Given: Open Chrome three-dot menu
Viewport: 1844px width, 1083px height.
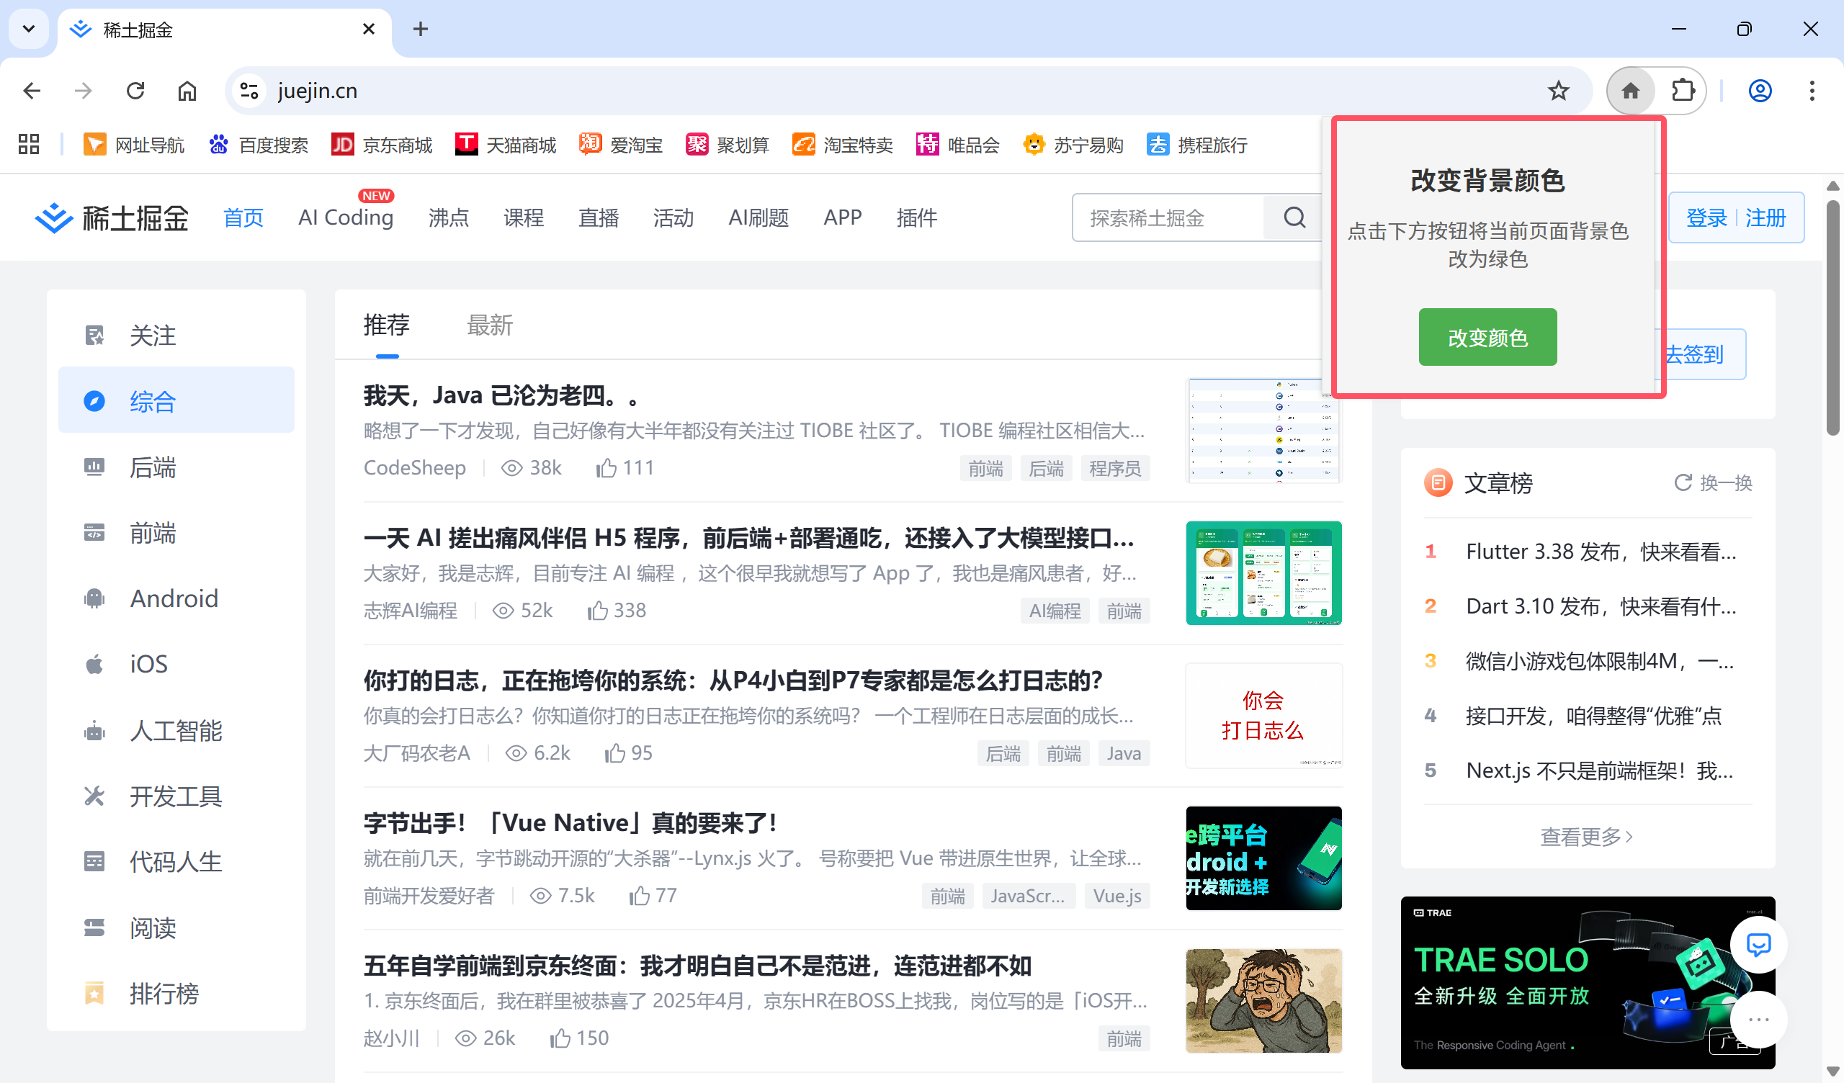Looking at the screenshot, I should click(x=1812, y=91).
